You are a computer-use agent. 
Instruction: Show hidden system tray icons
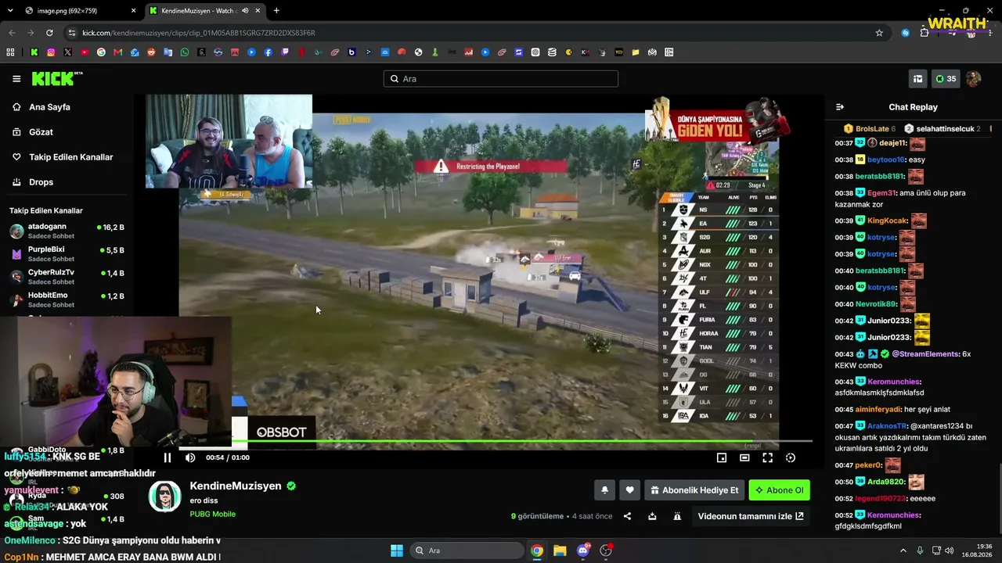pyautogui.click(x=903, y=550)
